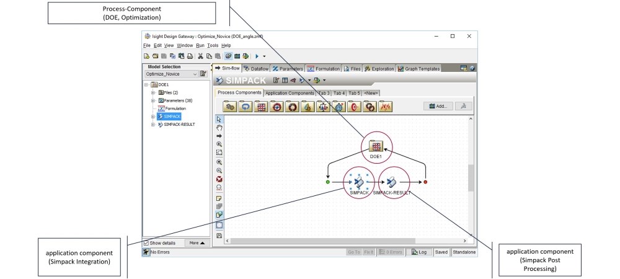
Task: Open palette Tab 5
Action: tap(354, 93)
